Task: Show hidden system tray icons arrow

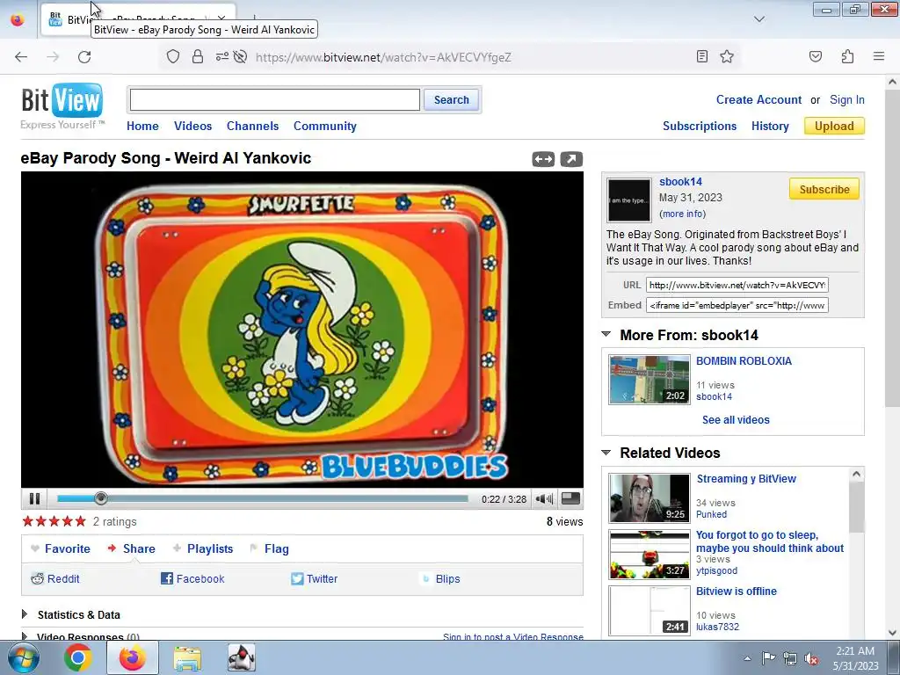Action: 747,658
